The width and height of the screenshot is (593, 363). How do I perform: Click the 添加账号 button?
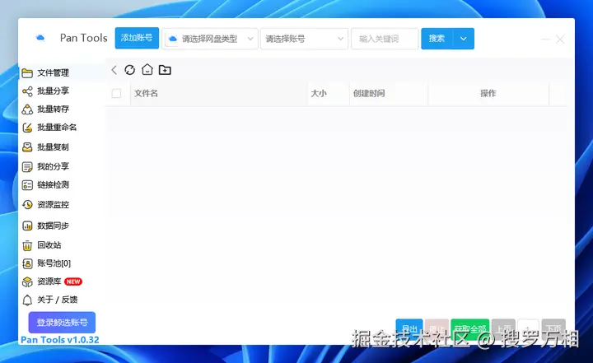(137, 38)
